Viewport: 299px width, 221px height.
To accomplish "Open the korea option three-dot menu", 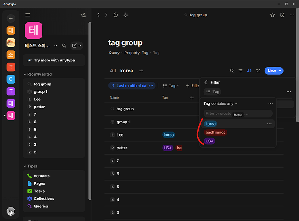I will (269, 124).
